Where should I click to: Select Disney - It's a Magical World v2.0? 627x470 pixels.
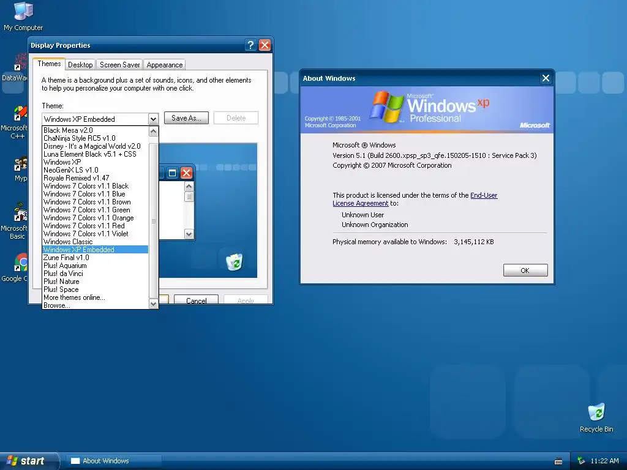point(95,146)
